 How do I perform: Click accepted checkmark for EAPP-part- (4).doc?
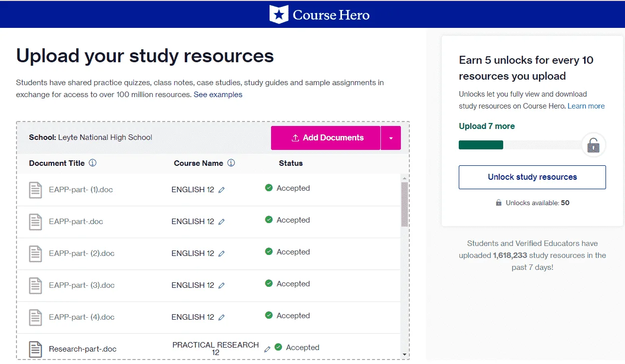(269, 315)
